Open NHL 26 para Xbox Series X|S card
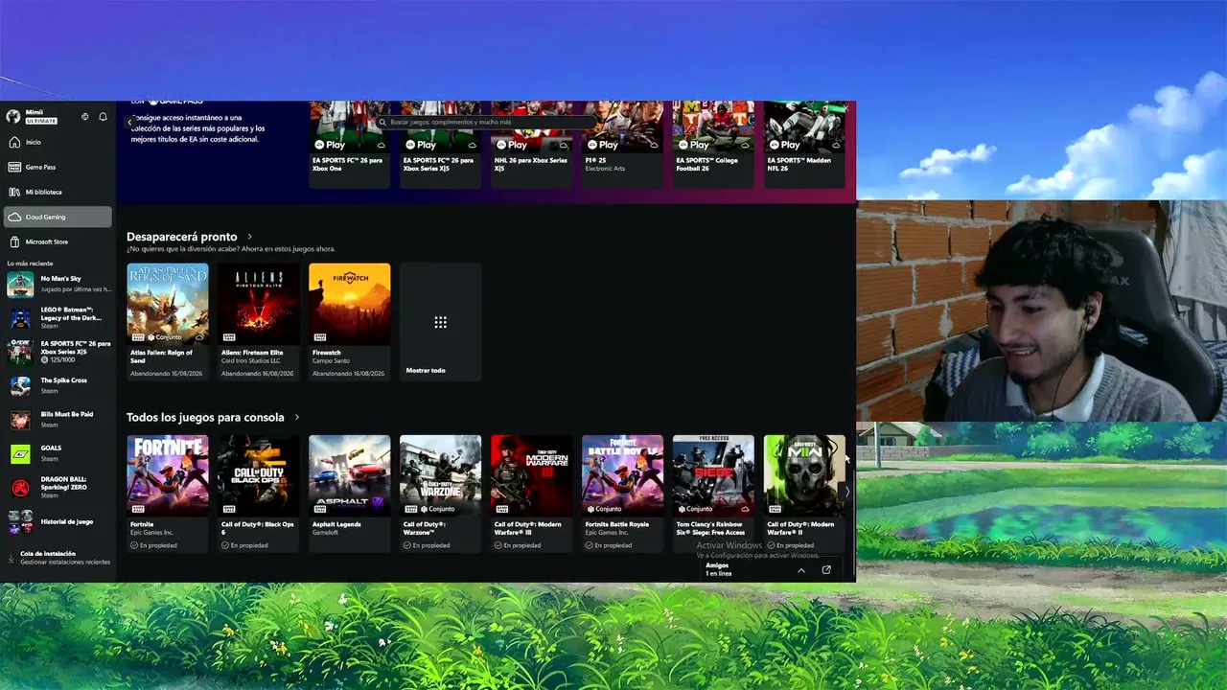The height and width of the screenshot is (690, 1227). 531,144
